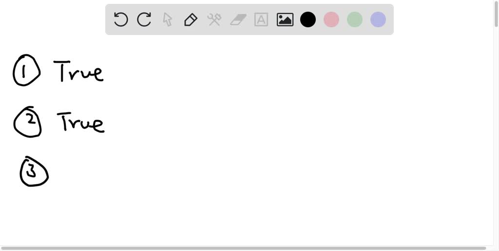The width and height of the screenshot is (499, 251).
Task: Click the circled number 1
Action: (26, 70)
